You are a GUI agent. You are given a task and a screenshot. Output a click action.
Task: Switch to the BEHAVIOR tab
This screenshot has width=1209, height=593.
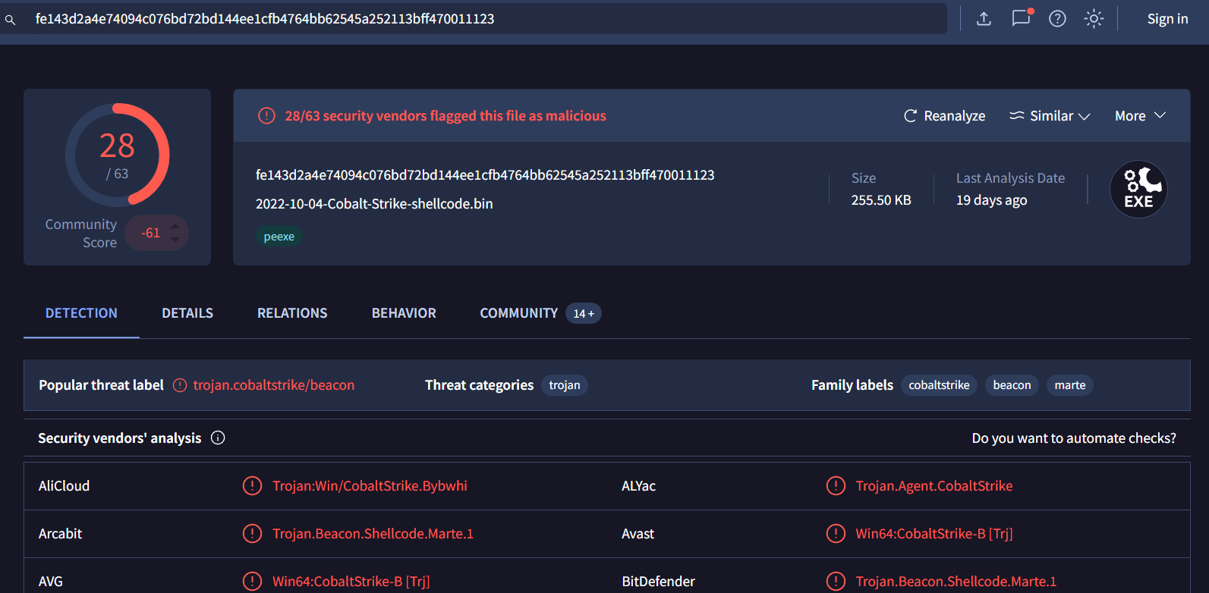pos(404,313)
